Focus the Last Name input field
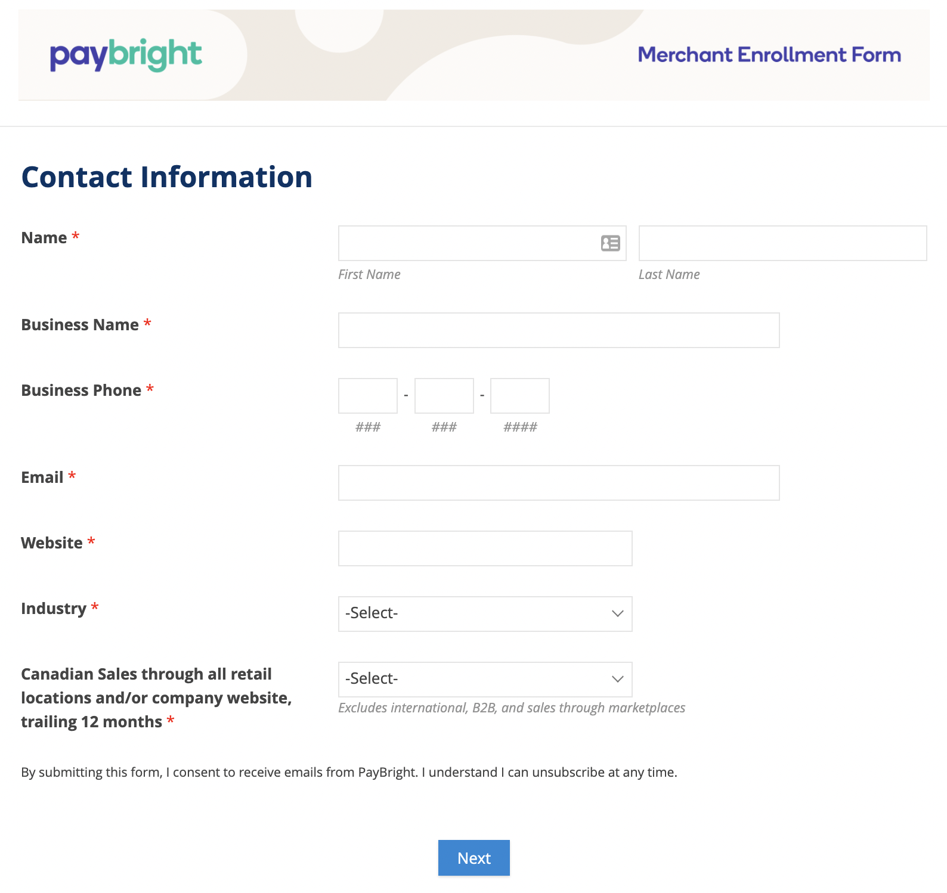 782,243
